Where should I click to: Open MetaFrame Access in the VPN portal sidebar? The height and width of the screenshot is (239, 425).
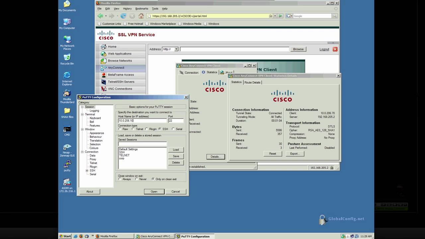tap(121, 75)
